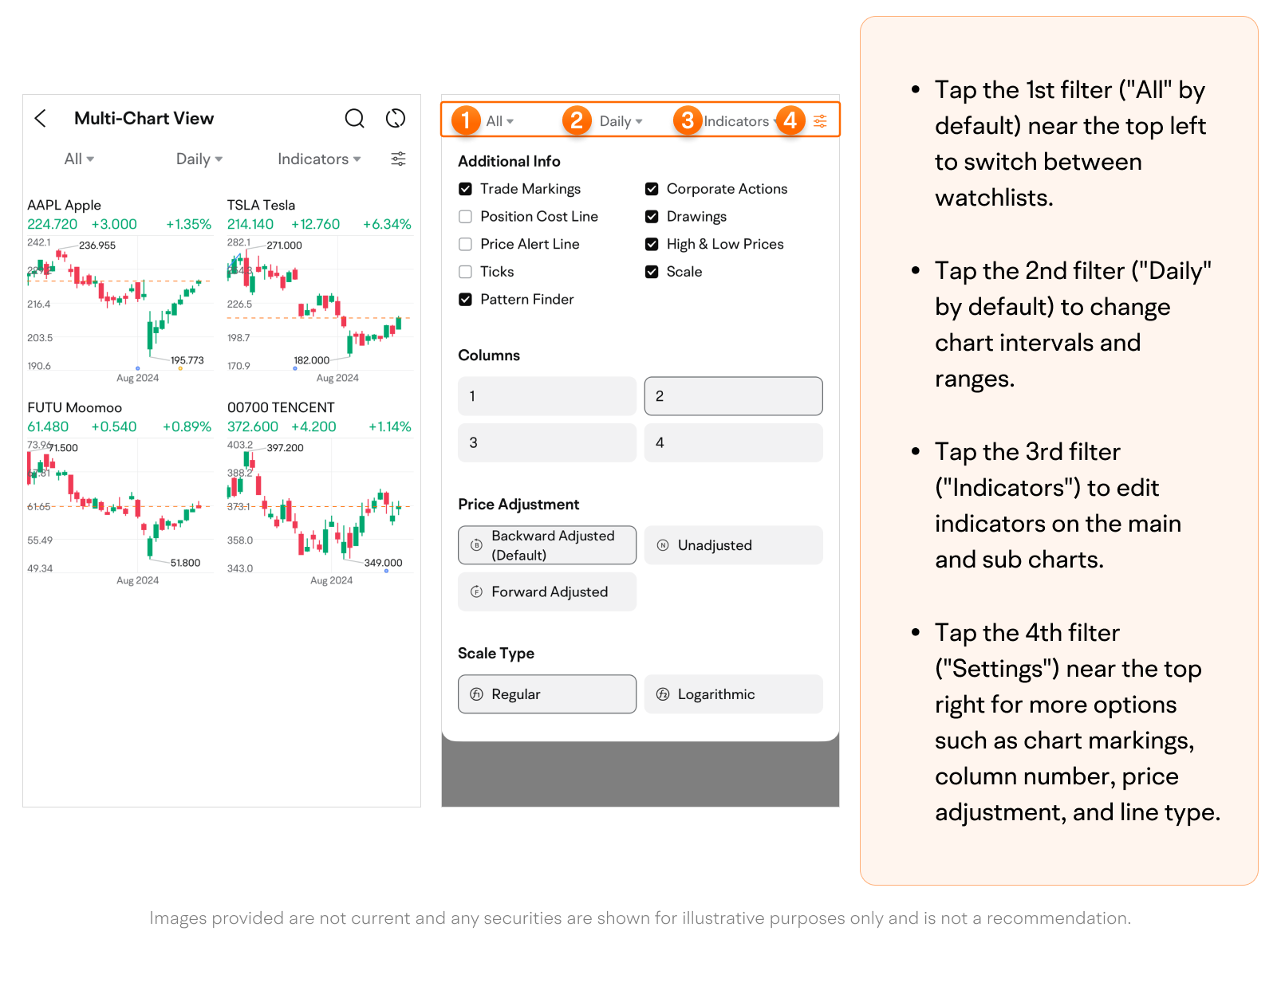1281x994 pixels.
Task: Click the Unadjusted circled N icon
Action: pos(663,545)
